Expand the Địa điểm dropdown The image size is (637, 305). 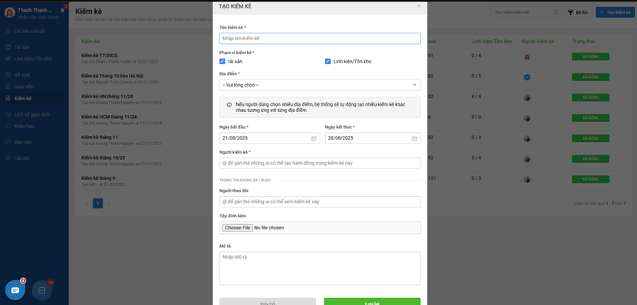tap(320, 85)
